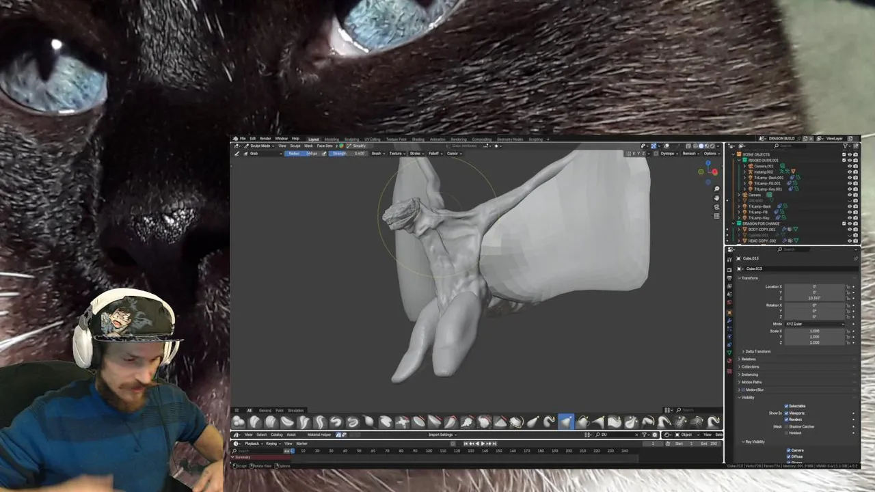This screenshot has width=875, height=492.
Task: Expand the Delta Transform panel
Action: pyautogui.click(x=757, y=351)
